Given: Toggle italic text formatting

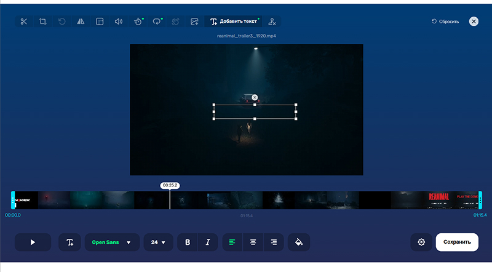Looking at the screenshot, I should 207,242.
